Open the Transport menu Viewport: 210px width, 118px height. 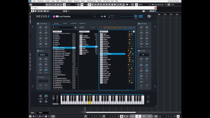pos(76,1)
